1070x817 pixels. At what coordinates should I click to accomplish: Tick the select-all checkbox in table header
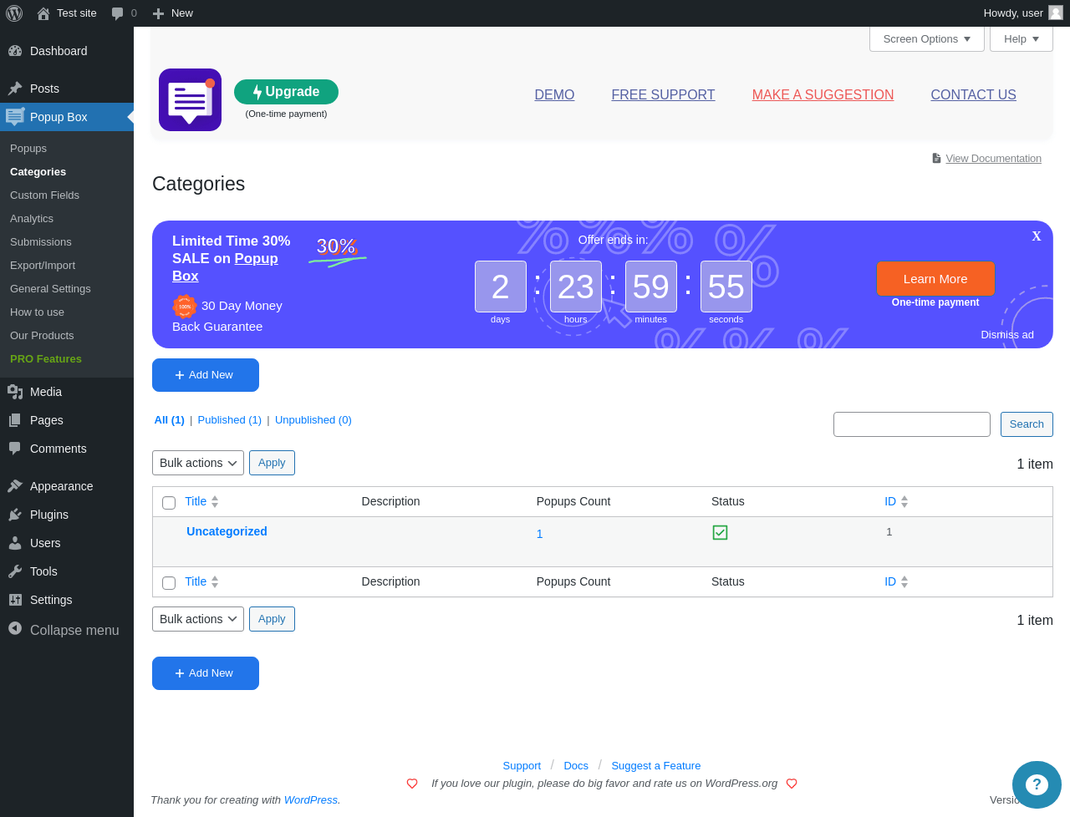pos(169,503)
